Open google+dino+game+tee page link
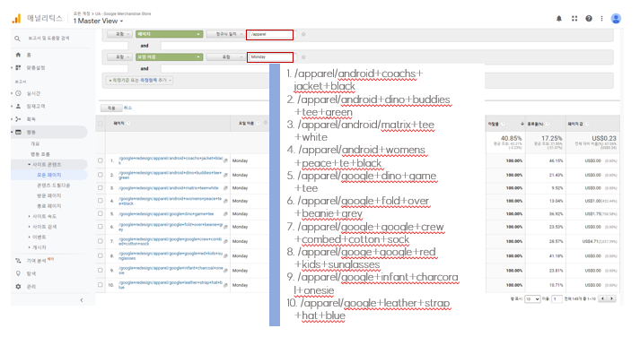The height and width of the screenshot is (337, 640). point(166,214)
